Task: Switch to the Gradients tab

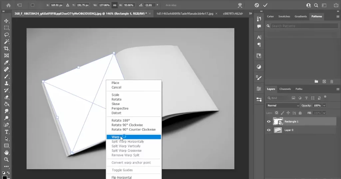Action: (x=301, y=17)
